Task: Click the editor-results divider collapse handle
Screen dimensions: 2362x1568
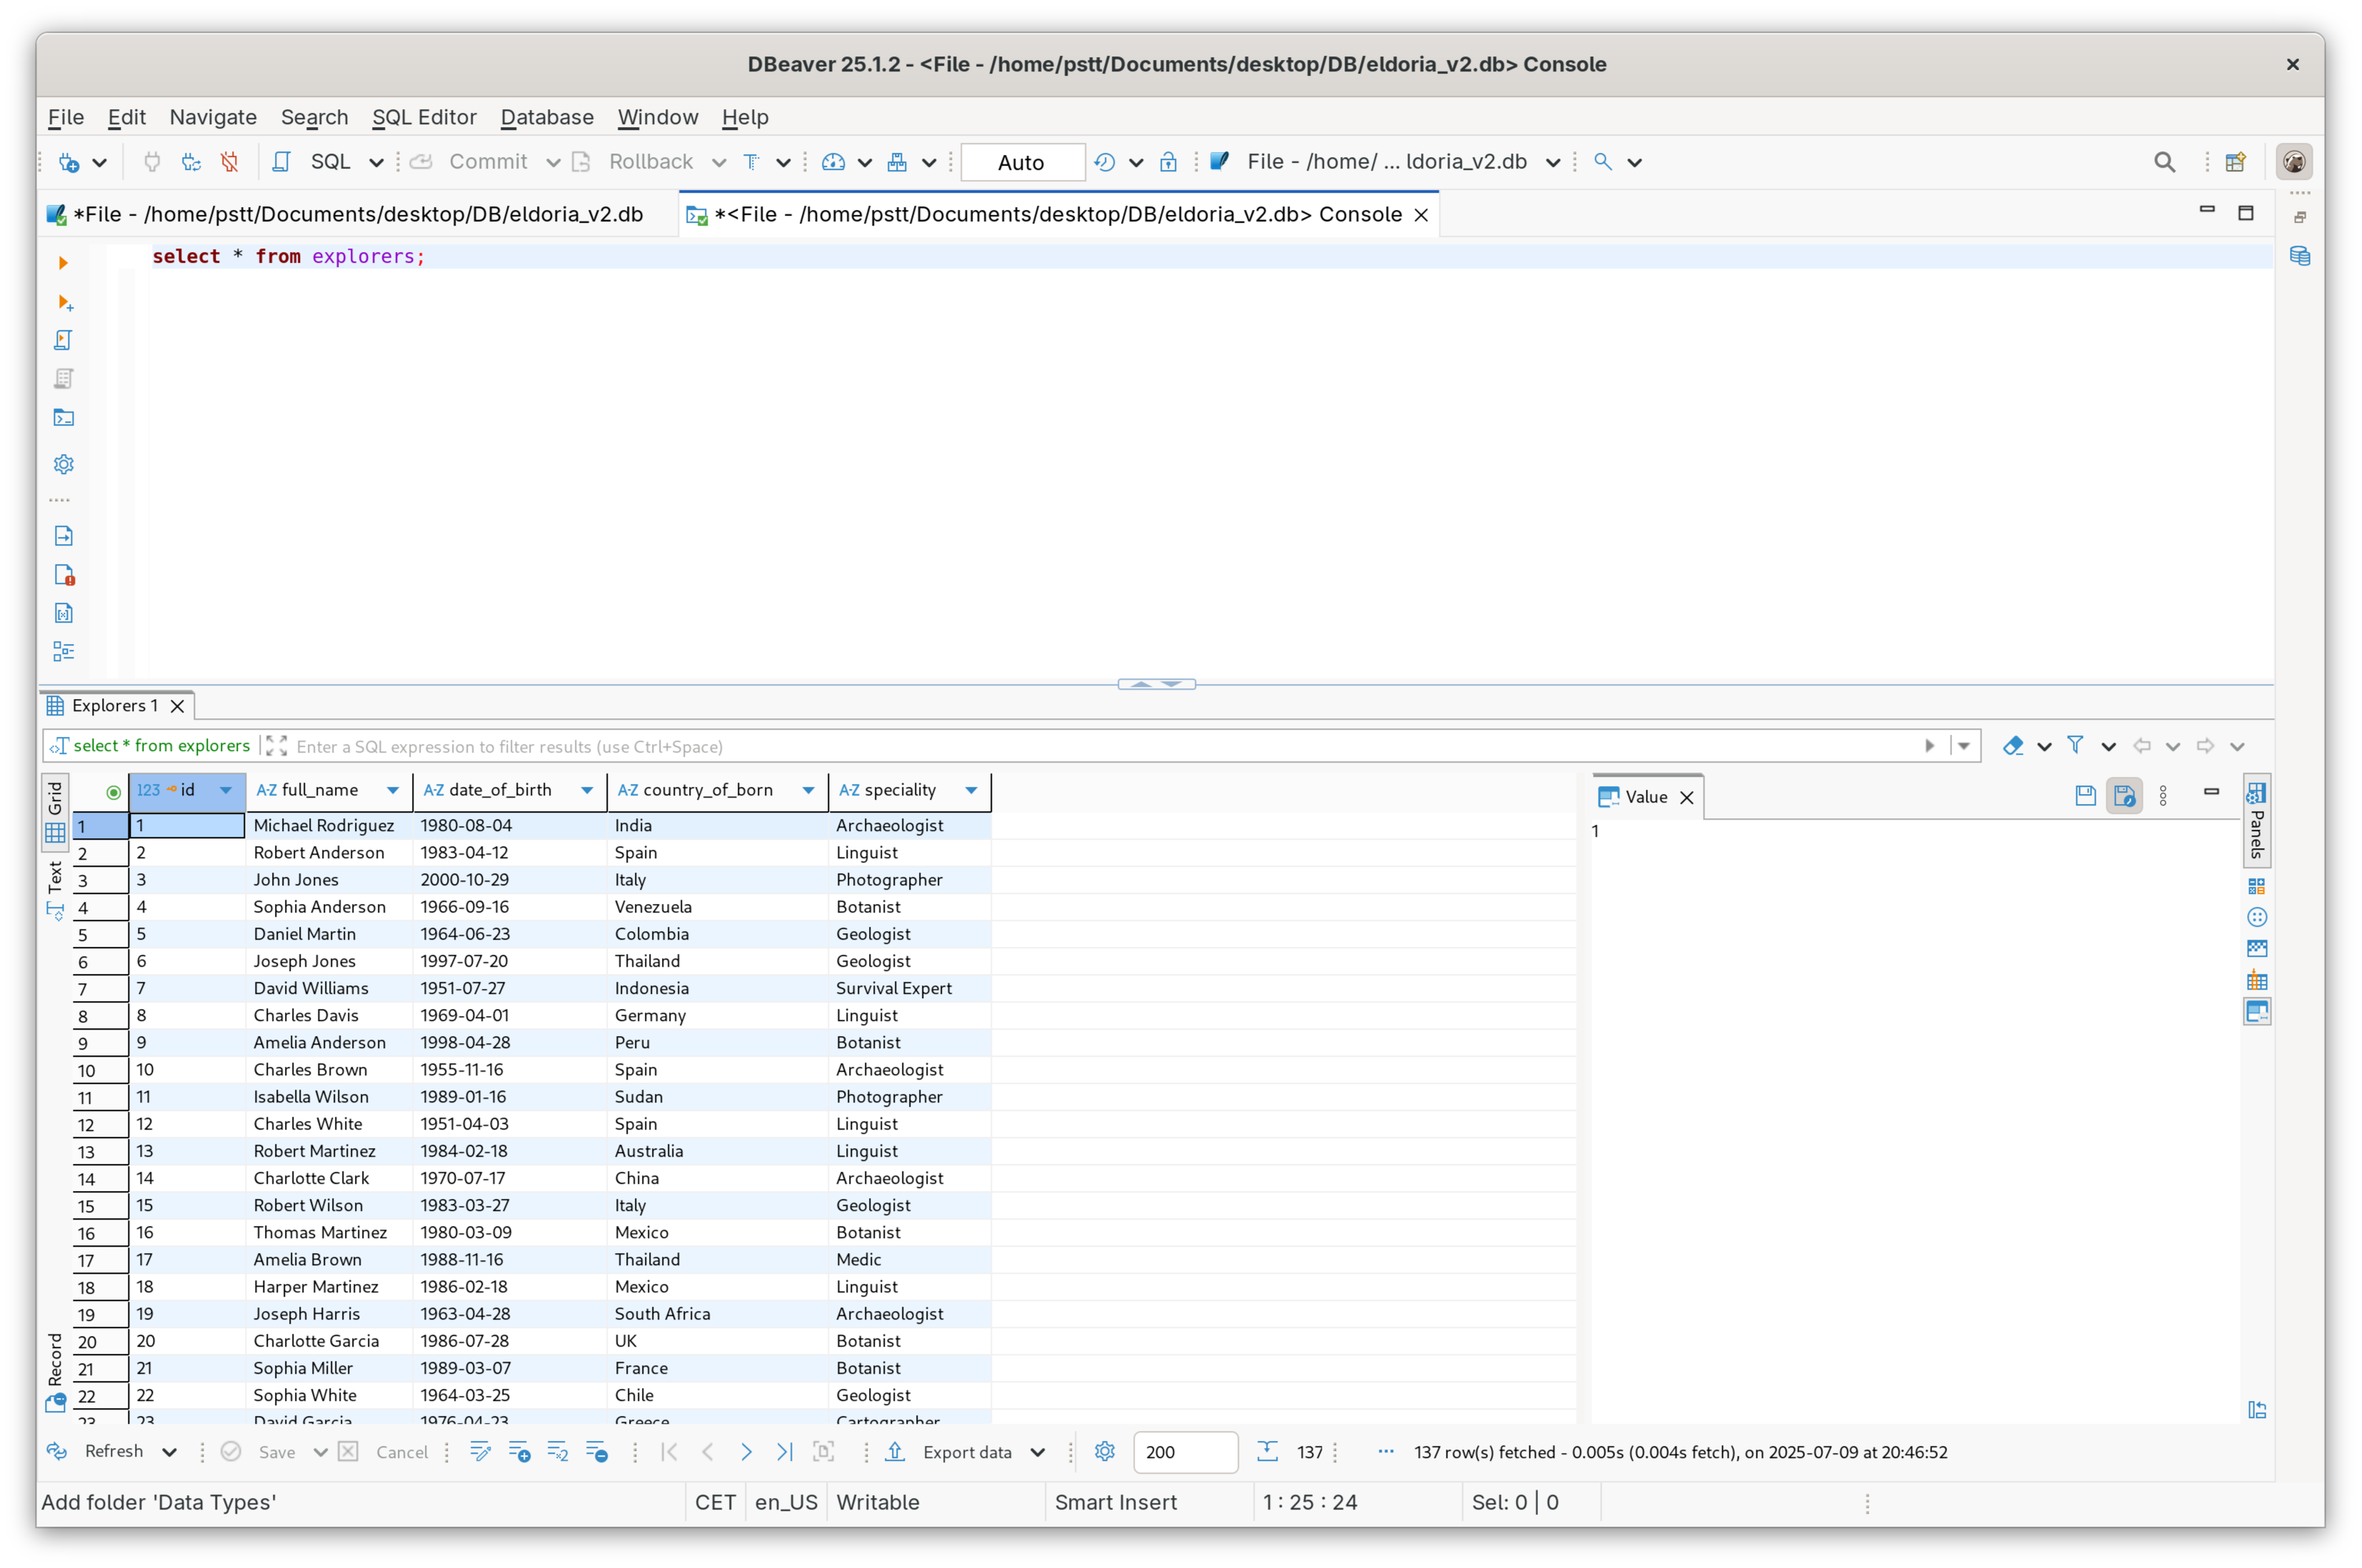Action: click(1156, 684)
